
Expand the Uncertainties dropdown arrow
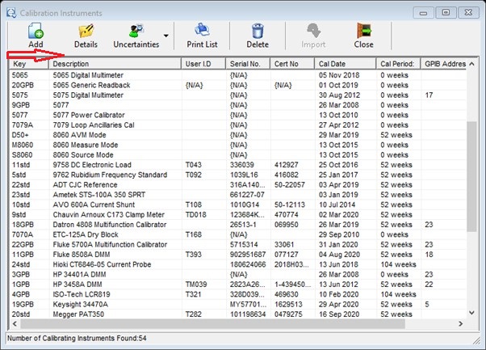tap(165, 36)
